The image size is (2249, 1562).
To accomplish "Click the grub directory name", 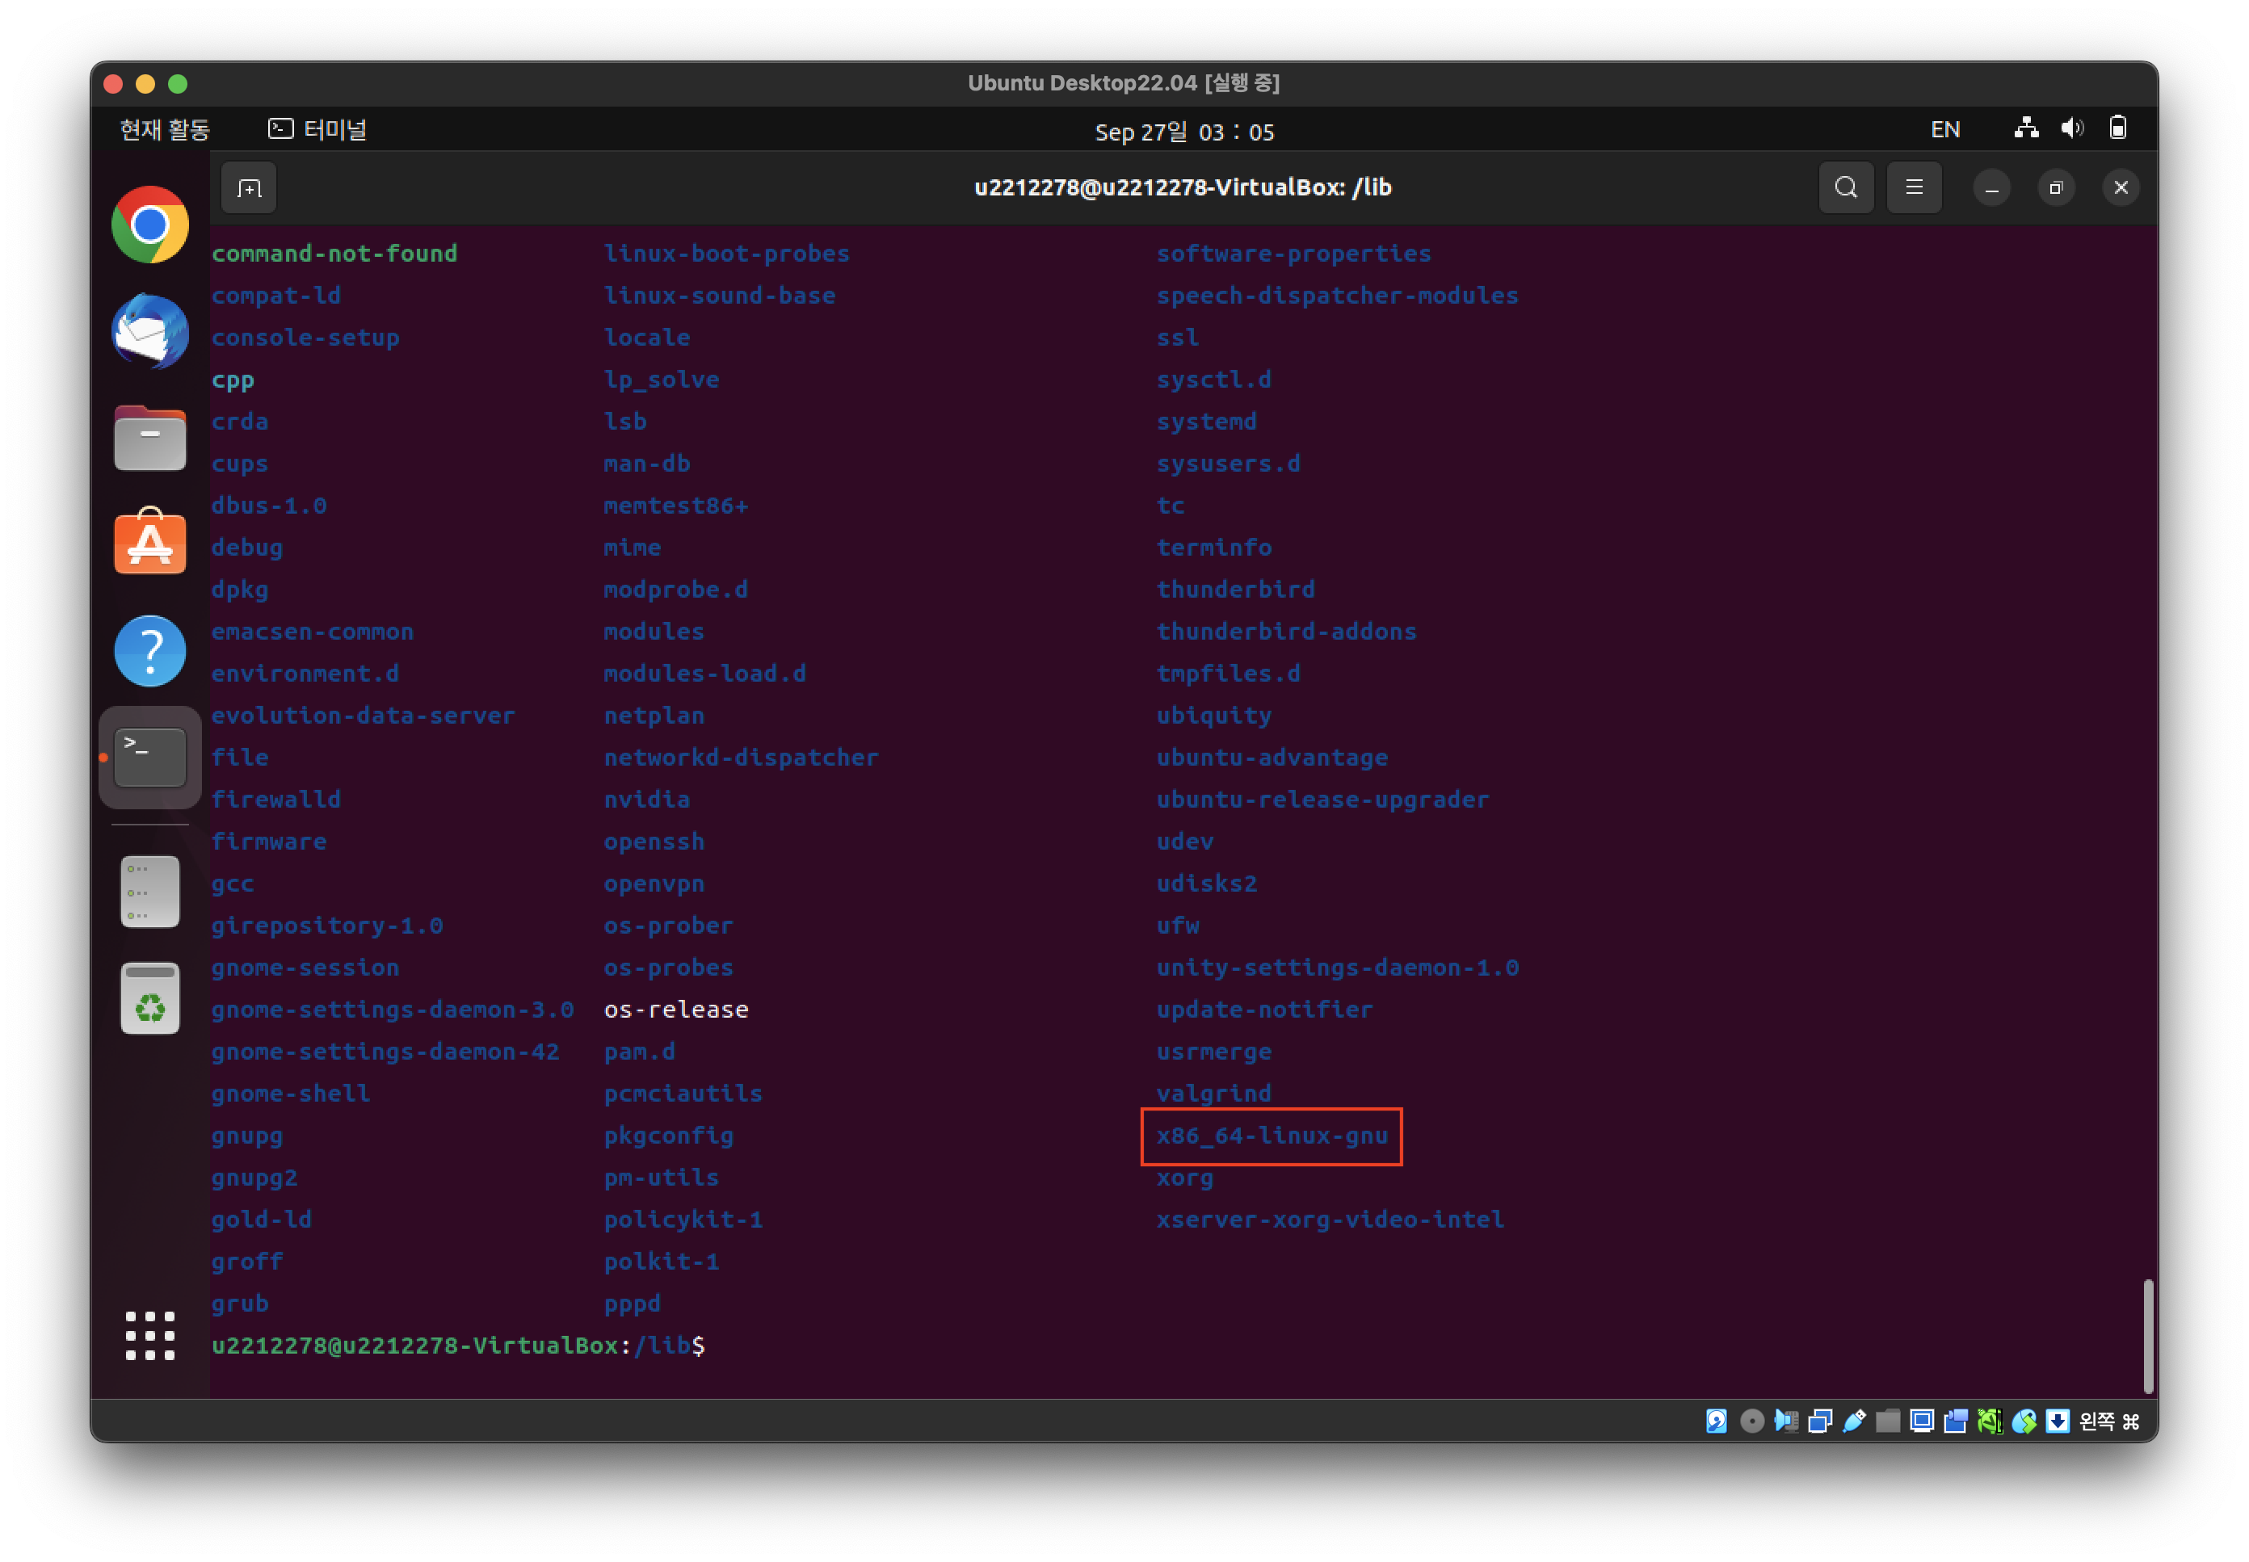I will [240, 1304].
